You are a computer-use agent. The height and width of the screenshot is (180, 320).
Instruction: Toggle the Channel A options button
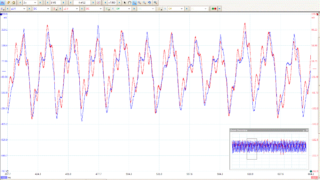coord(3,9)
